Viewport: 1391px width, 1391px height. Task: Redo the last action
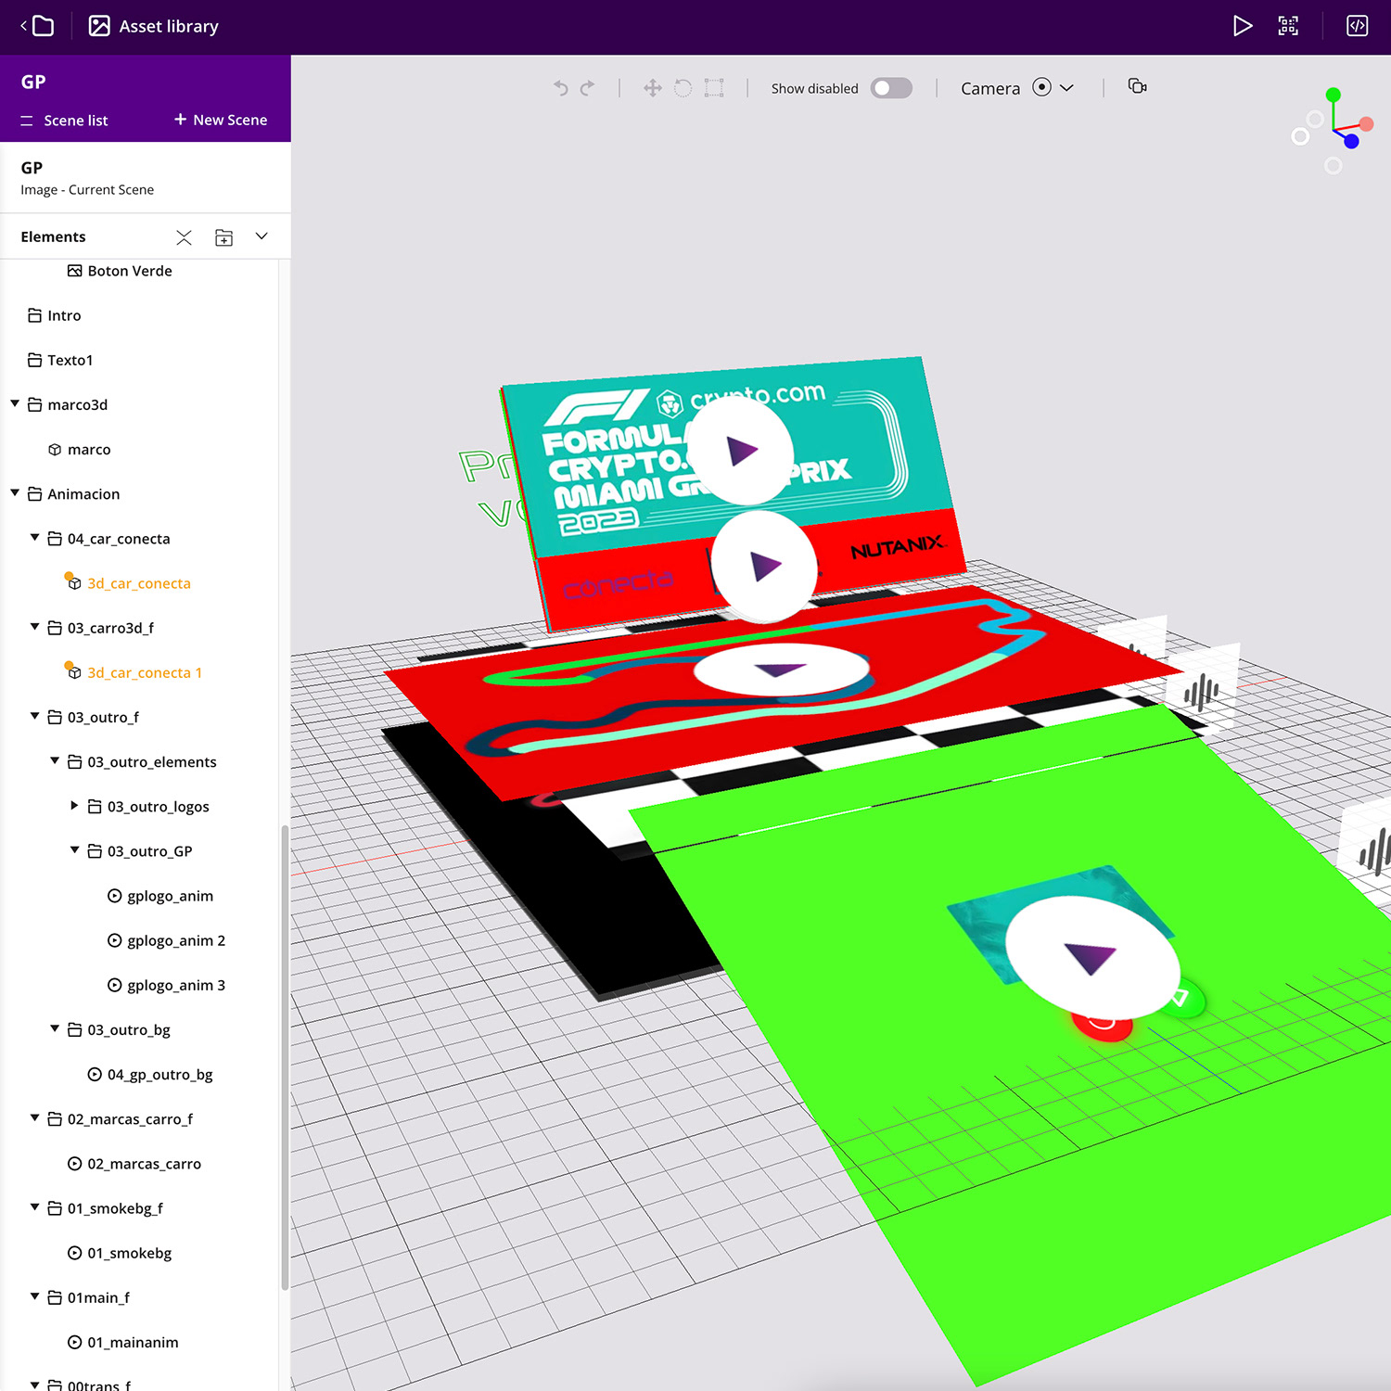[x=587, y=88]
